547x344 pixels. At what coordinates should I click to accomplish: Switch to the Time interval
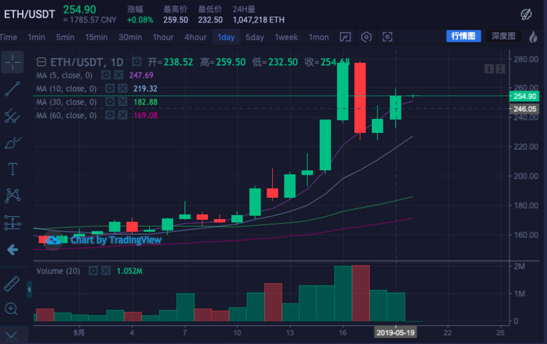point(8,38)
